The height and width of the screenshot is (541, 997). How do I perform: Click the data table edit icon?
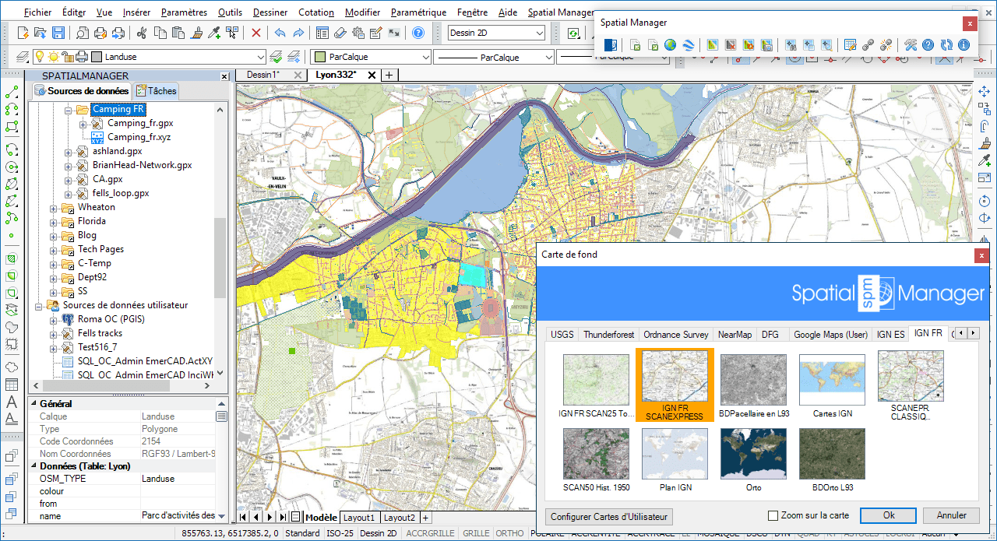[x=850, y=45]
